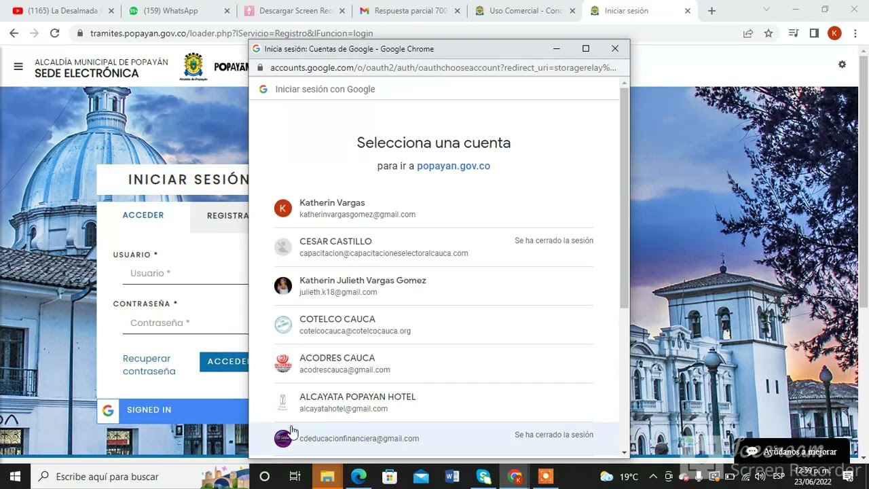Click the popayan.gov.co link in popup

[454, 166]
